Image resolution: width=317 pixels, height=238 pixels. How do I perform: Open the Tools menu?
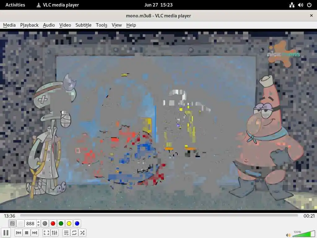102,25
